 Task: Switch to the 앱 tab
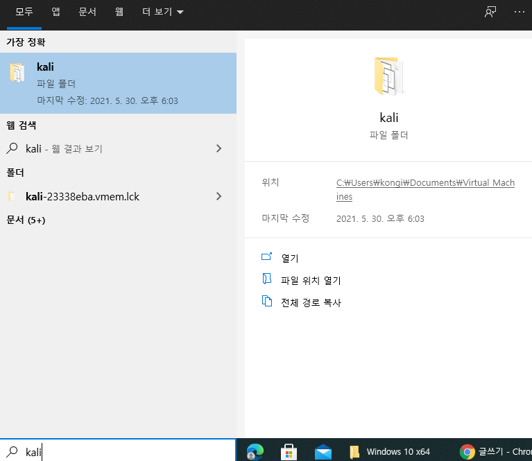55,12
